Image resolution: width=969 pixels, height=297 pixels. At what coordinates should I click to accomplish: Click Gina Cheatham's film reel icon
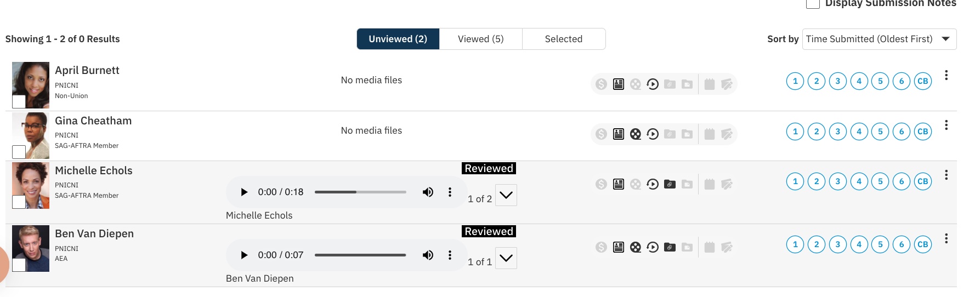(636, 134)
